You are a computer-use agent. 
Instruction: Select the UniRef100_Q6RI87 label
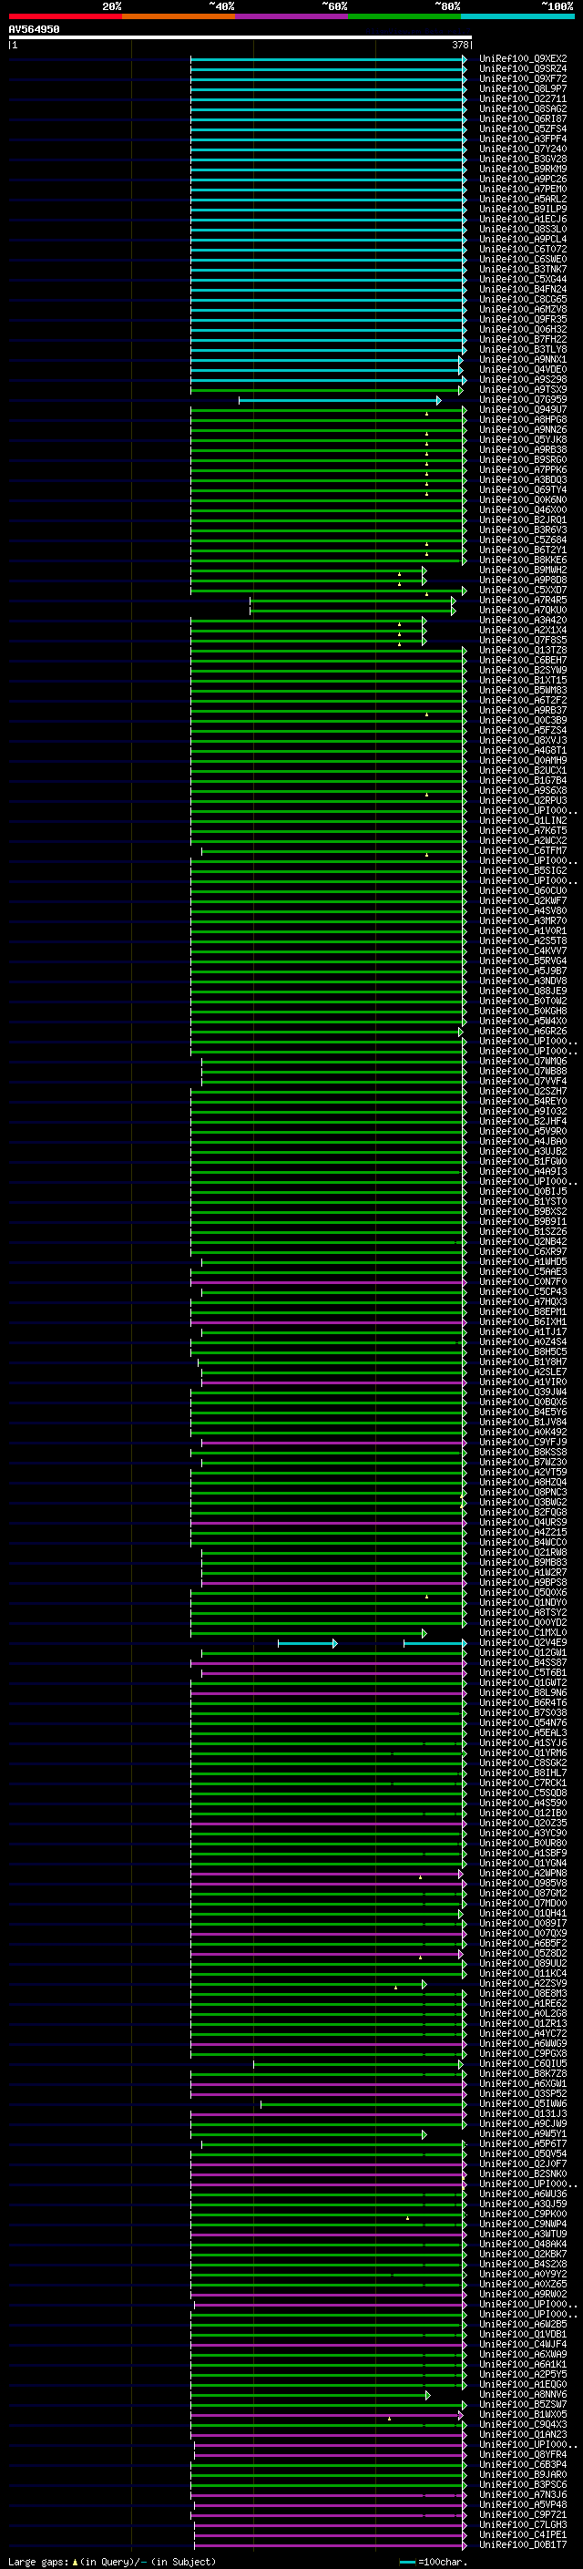click(x=523, y=118)
